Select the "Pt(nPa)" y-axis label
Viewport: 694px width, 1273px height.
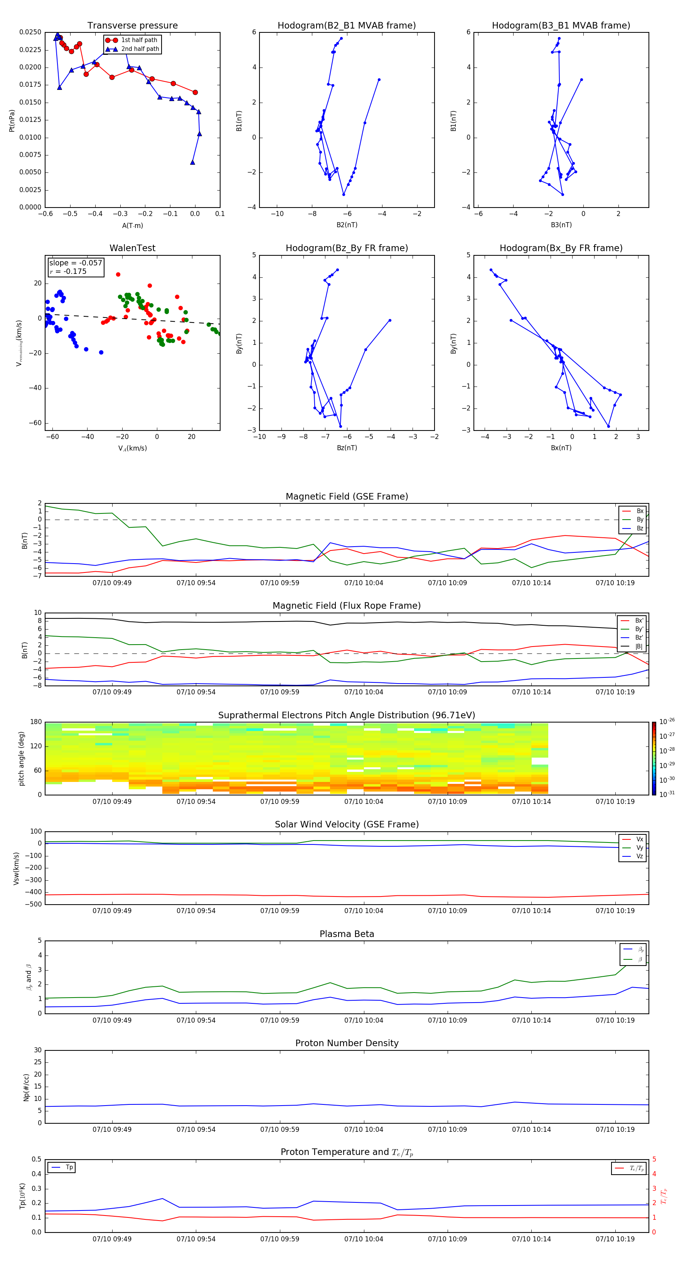pyautogui.click(x=12, y=121)
